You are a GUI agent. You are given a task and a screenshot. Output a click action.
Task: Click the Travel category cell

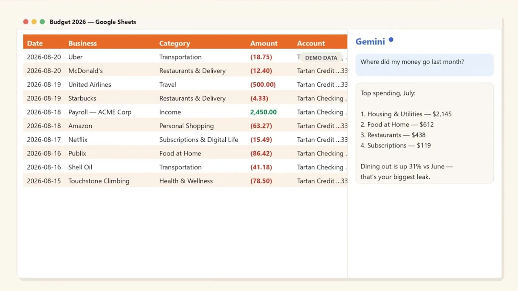click(x=168, y=84)
